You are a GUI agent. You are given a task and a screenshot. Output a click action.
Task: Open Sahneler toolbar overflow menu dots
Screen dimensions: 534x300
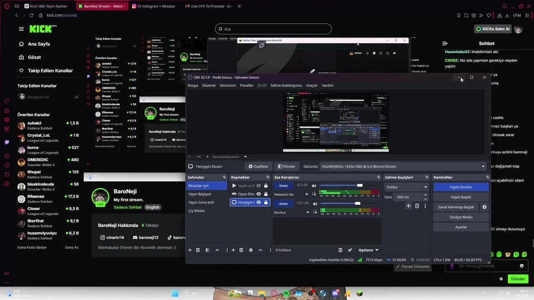[x=227, y=250]
